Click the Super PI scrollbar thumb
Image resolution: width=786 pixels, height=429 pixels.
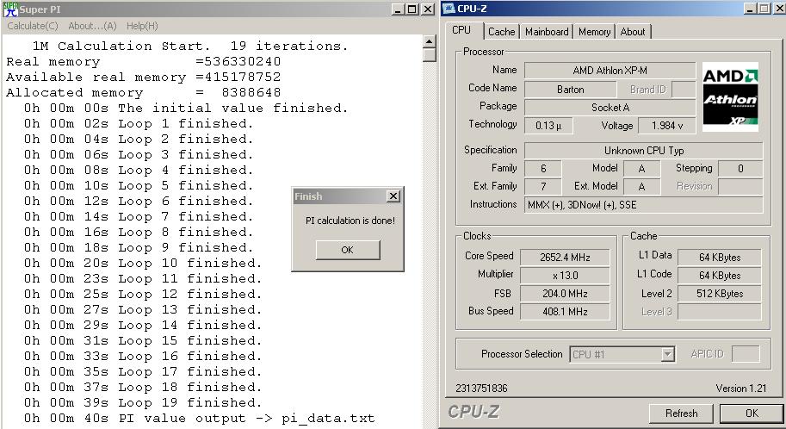point(429,54)
